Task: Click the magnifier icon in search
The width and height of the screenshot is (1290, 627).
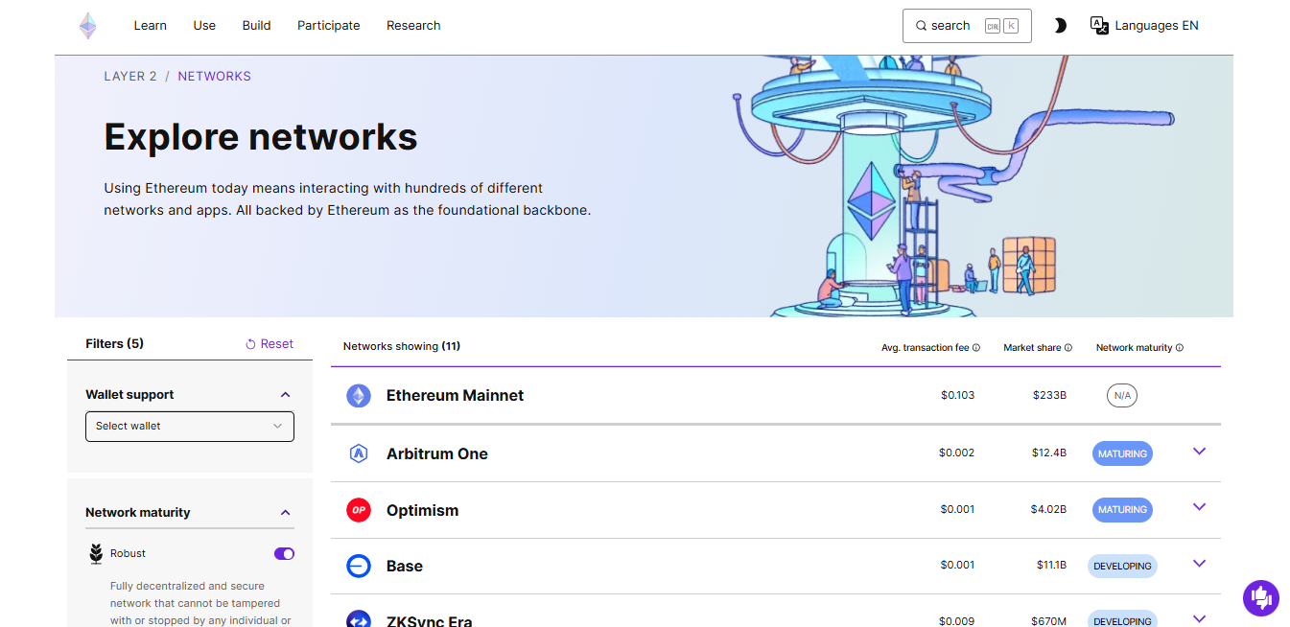Action: pos(922,26)
